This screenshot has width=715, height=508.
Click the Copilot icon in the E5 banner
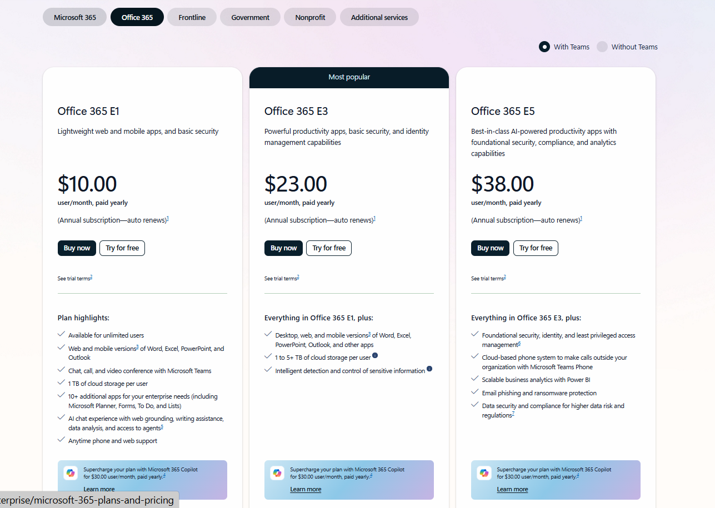pyautogui.click(x=484, y=473)
